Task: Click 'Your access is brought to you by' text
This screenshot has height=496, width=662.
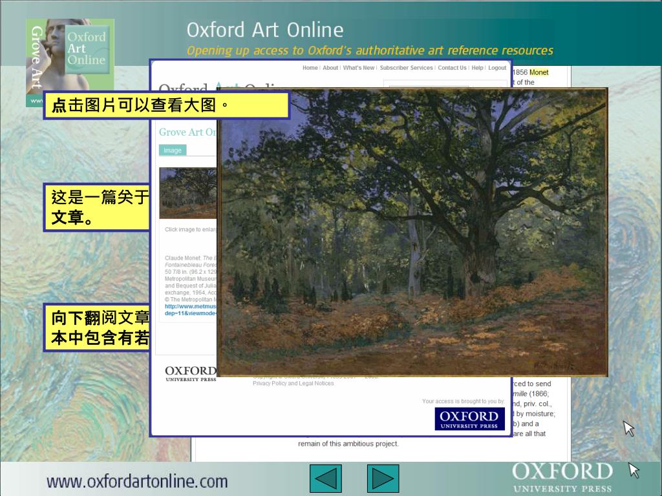Action: click(463, 401)
